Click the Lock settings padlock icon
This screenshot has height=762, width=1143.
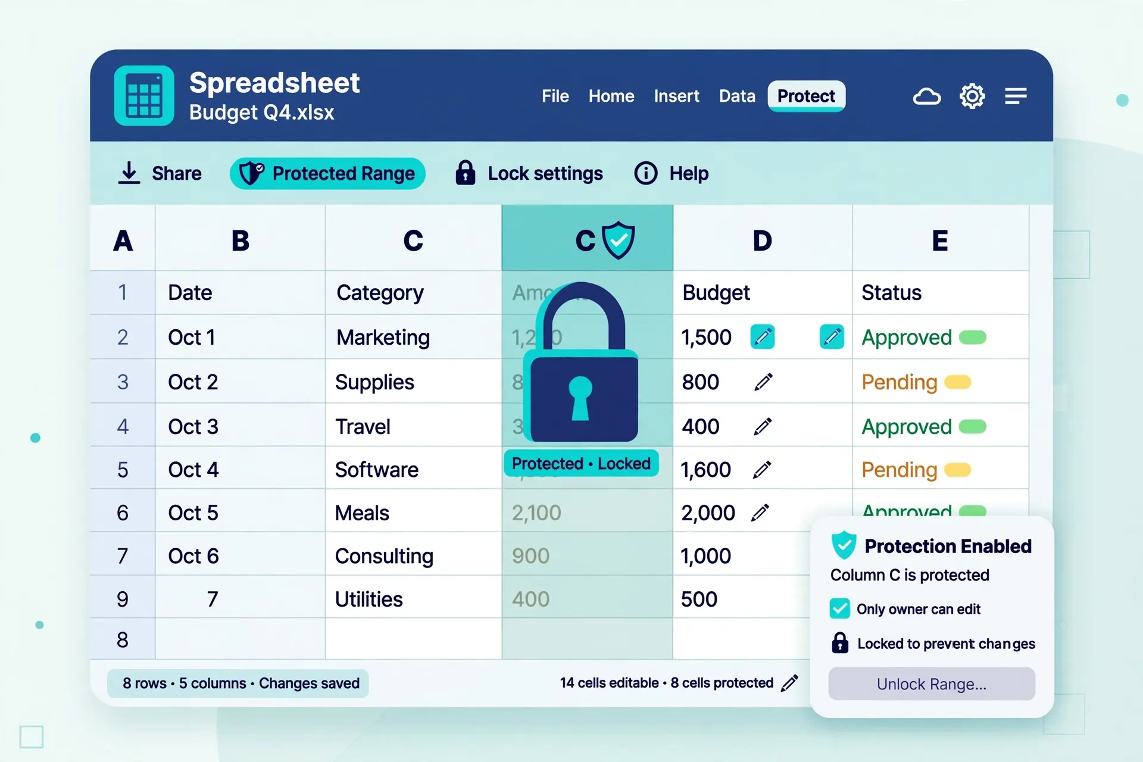(x=466, y=173)
